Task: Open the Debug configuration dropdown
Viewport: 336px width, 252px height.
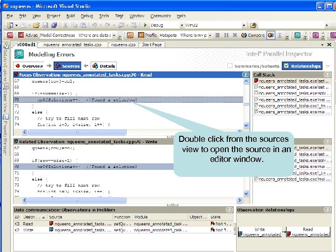Action: [182, 25]
